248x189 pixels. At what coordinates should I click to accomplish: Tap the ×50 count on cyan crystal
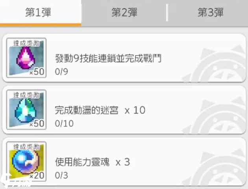coord(37,123)
